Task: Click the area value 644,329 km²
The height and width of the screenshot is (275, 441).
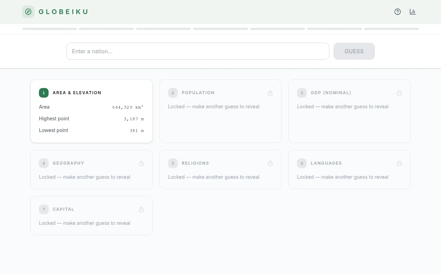Action: tap(128, 107)
